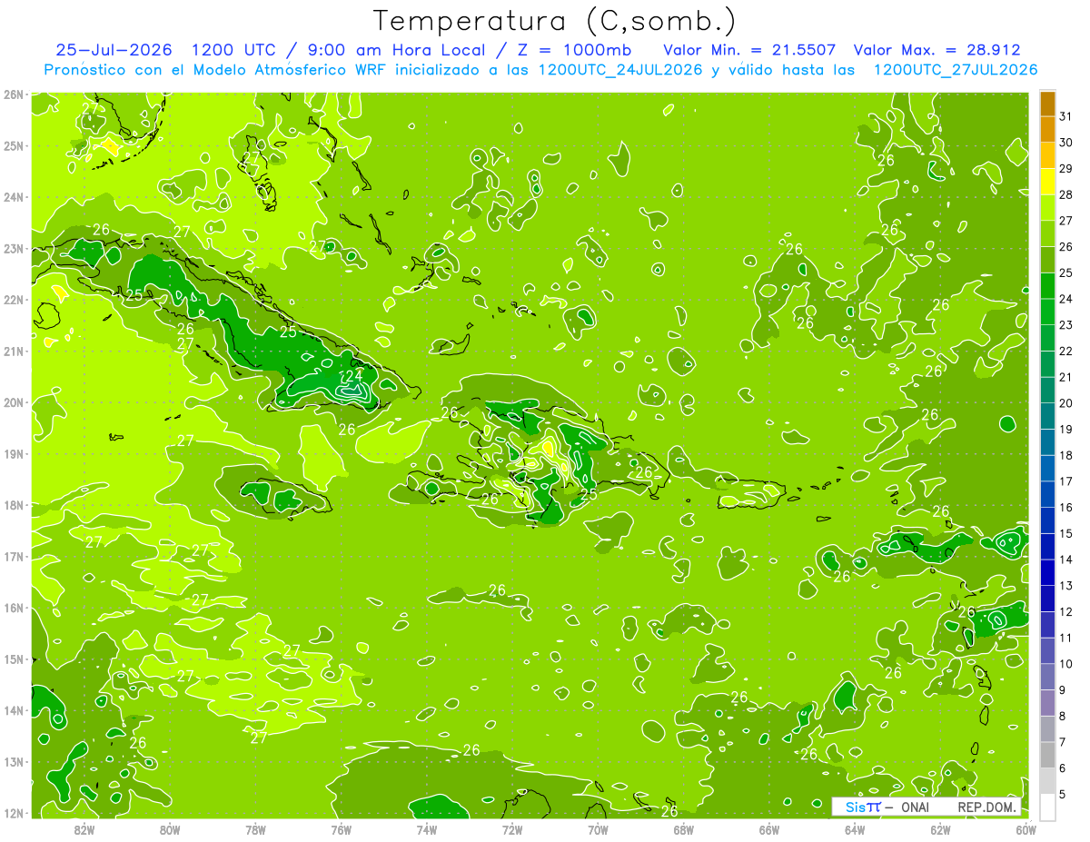Click the "74W" longitude axis label
This screenshot has height=842, width=1090.
427,829
